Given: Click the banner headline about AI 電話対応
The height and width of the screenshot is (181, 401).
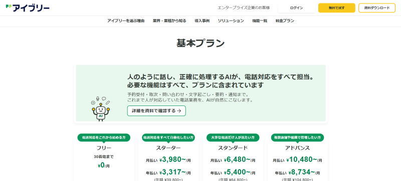Looking at the screenshot, I should 221,80.
